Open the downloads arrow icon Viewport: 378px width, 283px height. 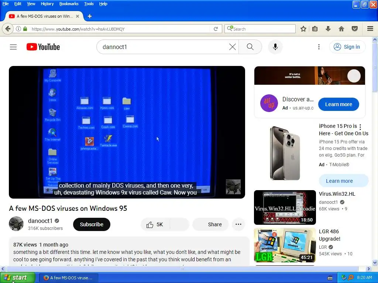(x=328, y=29)
